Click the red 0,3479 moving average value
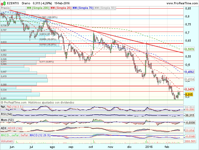Viewport: 199px width, 150px height. tap(190, 89)
